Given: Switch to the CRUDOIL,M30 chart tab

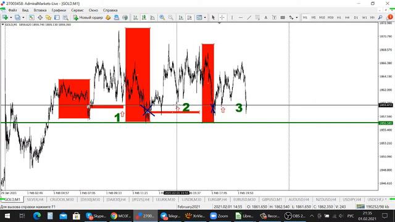Looking at the screenshot, I should point(62,200).
